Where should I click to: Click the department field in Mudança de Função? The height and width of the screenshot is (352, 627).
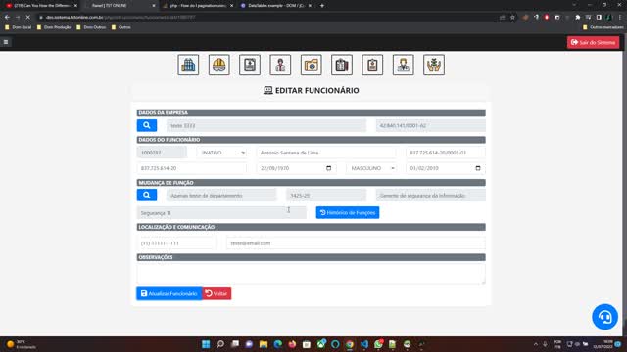click(x=221, y=196)
